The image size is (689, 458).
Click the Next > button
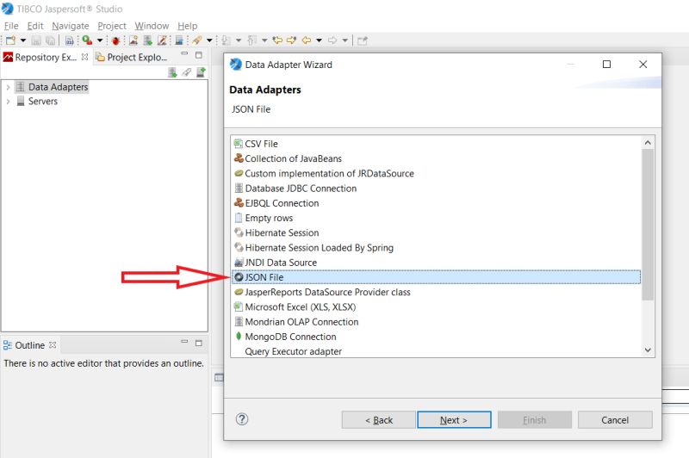[454, 420]
